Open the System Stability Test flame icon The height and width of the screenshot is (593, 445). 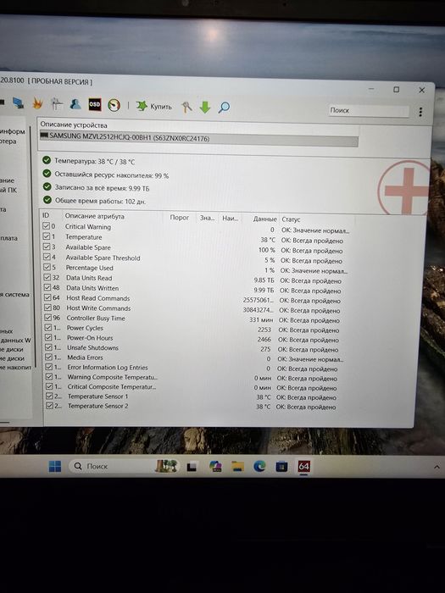point(37,103)
